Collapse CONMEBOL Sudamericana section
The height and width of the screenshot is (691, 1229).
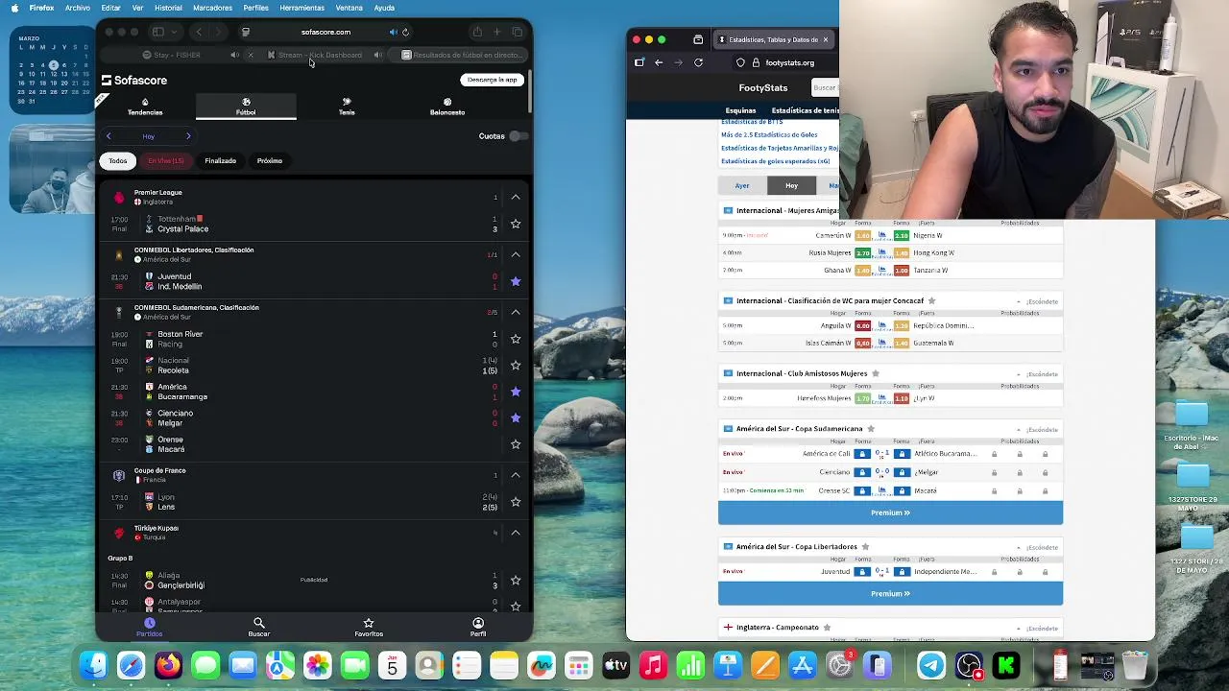tap(516, 312)
